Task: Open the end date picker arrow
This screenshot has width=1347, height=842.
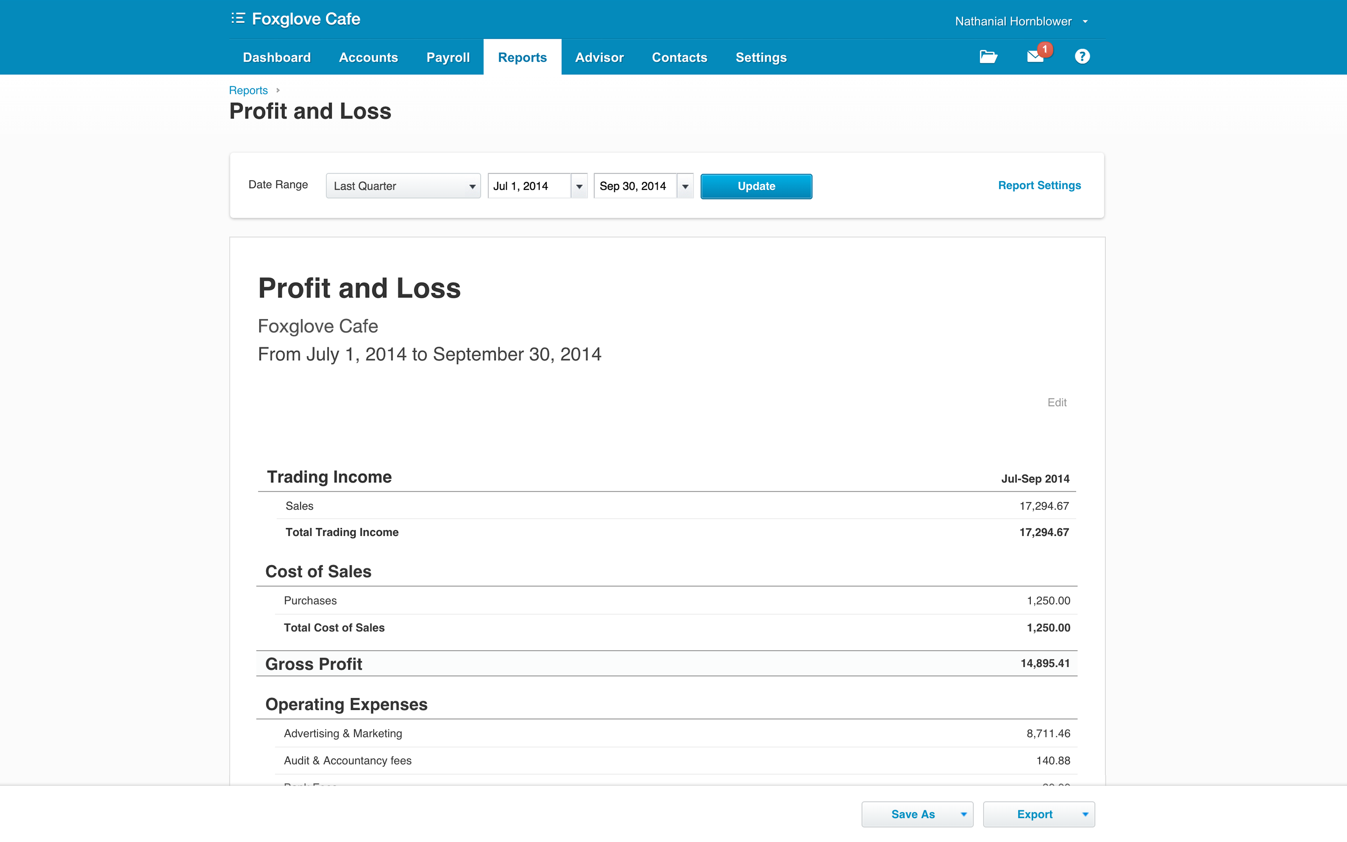Action: point(685,187)
